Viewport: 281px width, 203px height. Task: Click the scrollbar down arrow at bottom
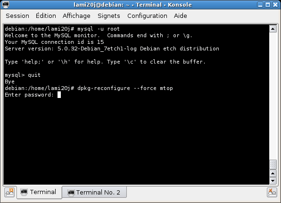(273, 181)
